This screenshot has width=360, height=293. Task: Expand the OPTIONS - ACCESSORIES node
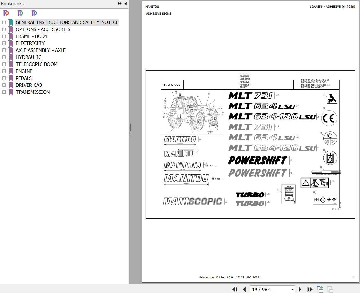point(4,29)
